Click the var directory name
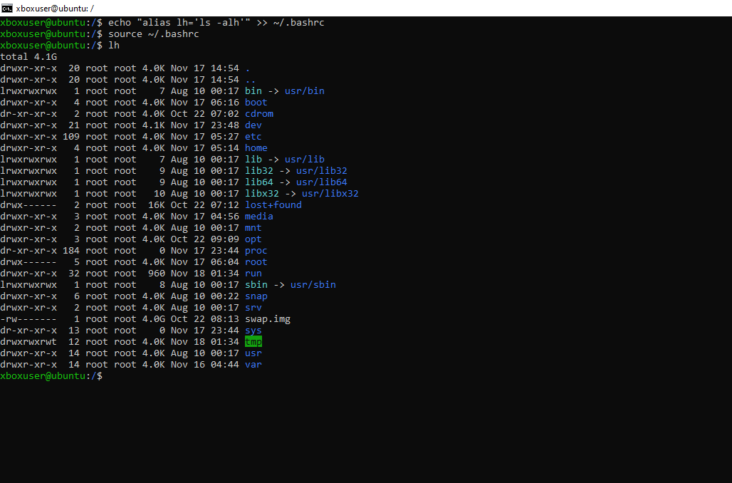 (253, 365)
